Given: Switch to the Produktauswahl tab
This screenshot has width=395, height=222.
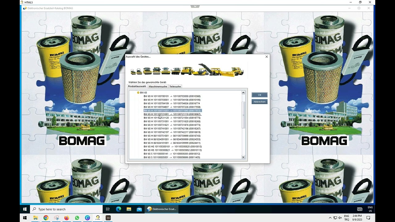Looking at the screenshot, I should pyautogui.click(x=137, y=86).
